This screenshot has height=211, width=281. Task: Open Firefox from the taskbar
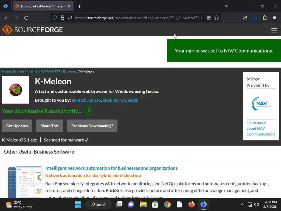coord(191,204)
